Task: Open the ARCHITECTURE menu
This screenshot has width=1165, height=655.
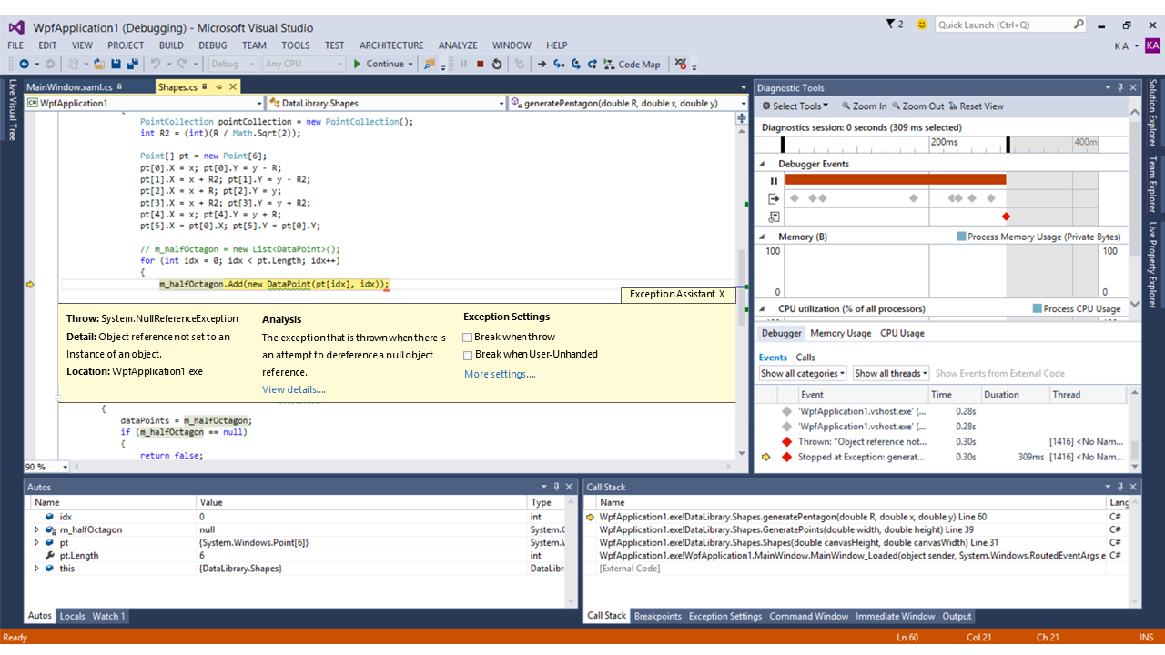Action: click(x=391, y=45)
